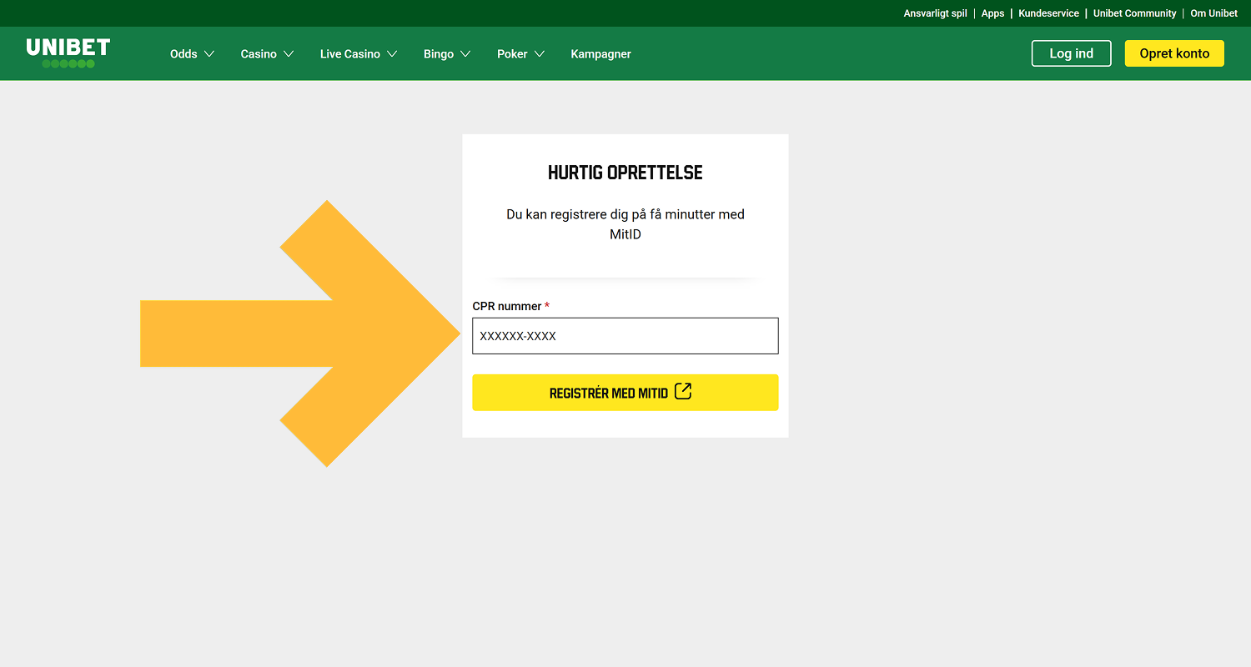Click the Opret konto button

(x=1174, y=53)
